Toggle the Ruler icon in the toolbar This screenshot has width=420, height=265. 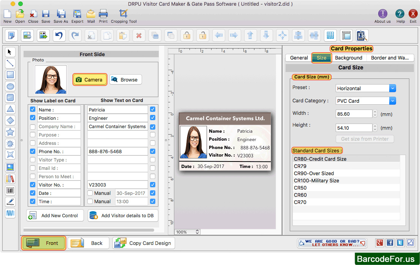coord(346,35)
